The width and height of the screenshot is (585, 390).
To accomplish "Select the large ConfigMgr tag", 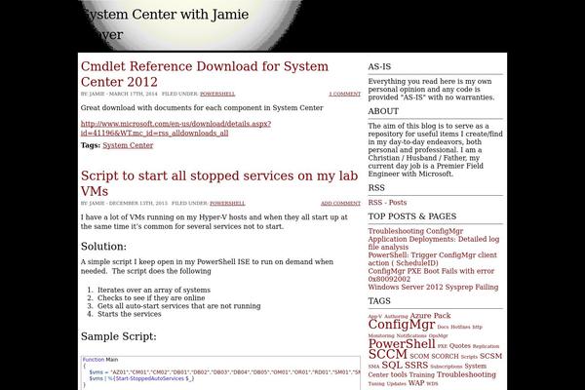I will point(402,325).
